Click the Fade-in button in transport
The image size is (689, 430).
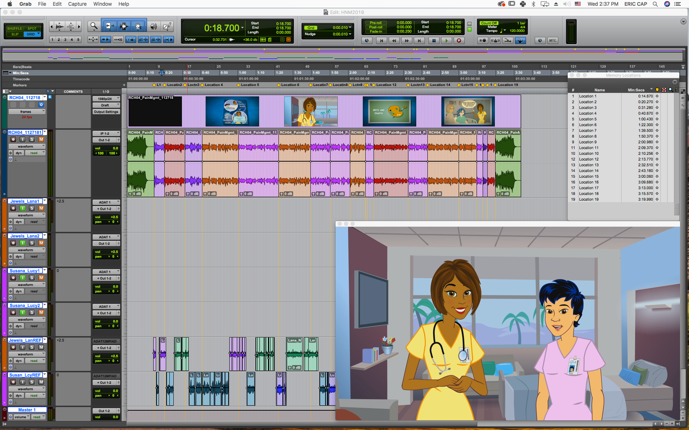coord(376,32)
